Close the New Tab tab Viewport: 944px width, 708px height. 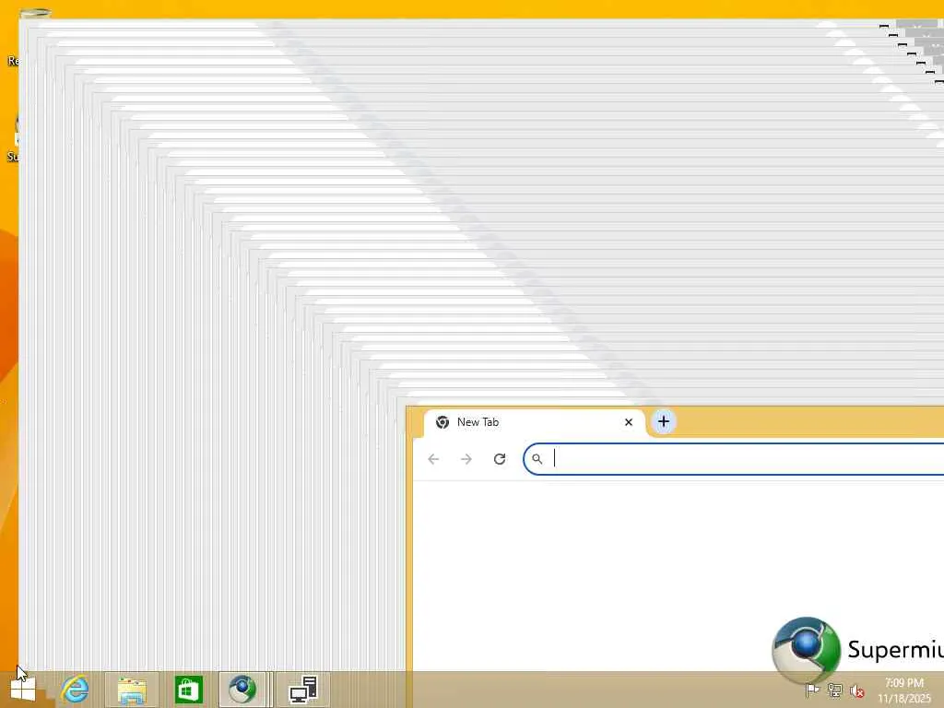coord(629,422)
